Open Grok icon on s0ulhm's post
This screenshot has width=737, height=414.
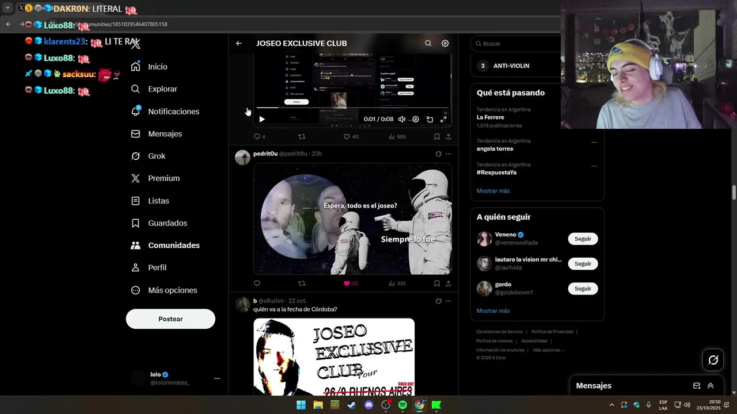438,301
